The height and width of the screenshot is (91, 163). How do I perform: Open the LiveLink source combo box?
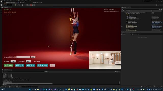(23, 57)
